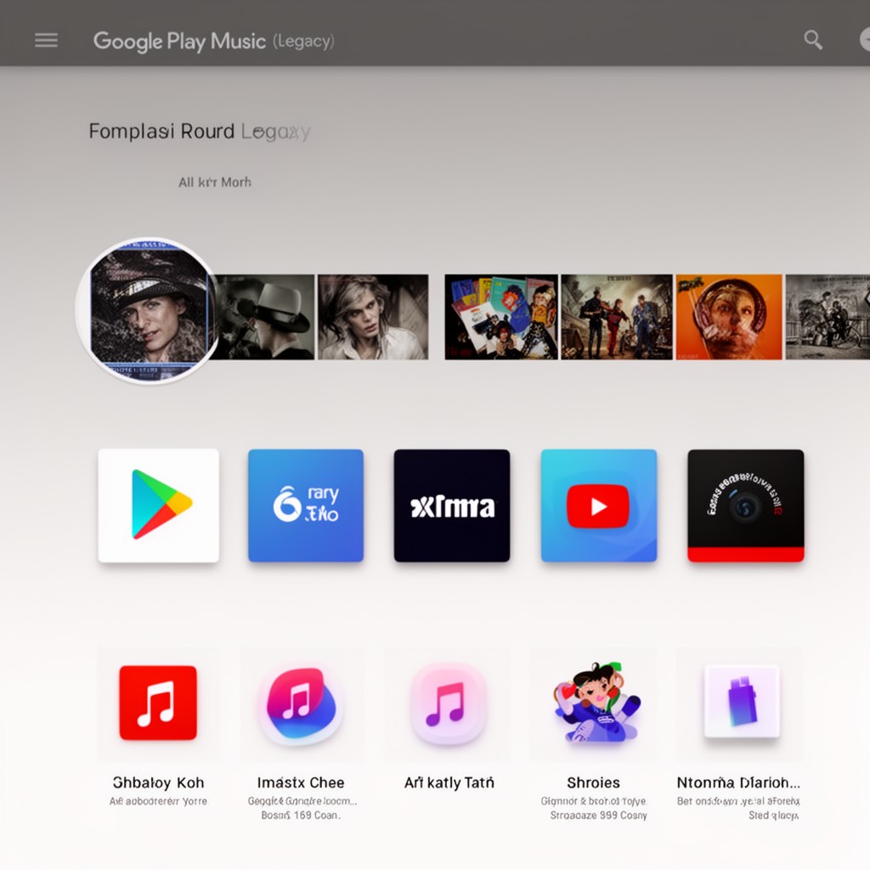Click the "Bosnß 169 Coan." subtitle
Image resolution: width=870 pixels, height=870 pixels.
(x=301, y=815)
